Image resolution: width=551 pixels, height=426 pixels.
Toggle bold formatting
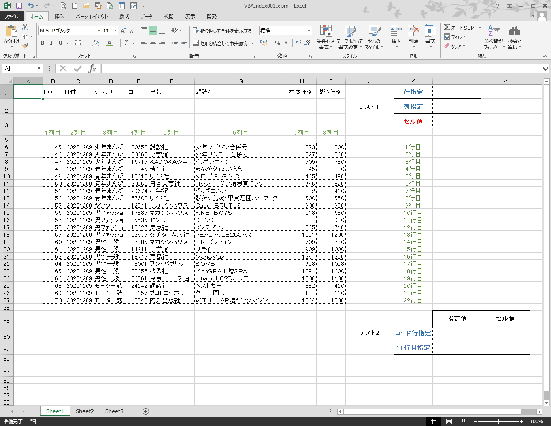tap(43, 43)
